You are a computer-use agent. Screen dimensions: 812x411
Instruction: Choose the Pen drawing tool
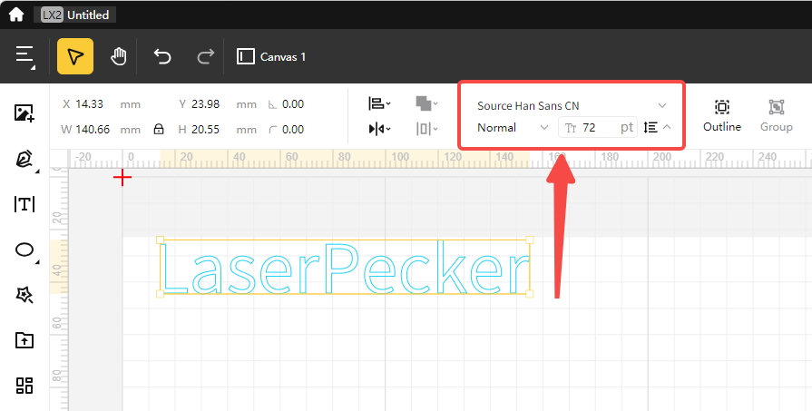point(24,159)
